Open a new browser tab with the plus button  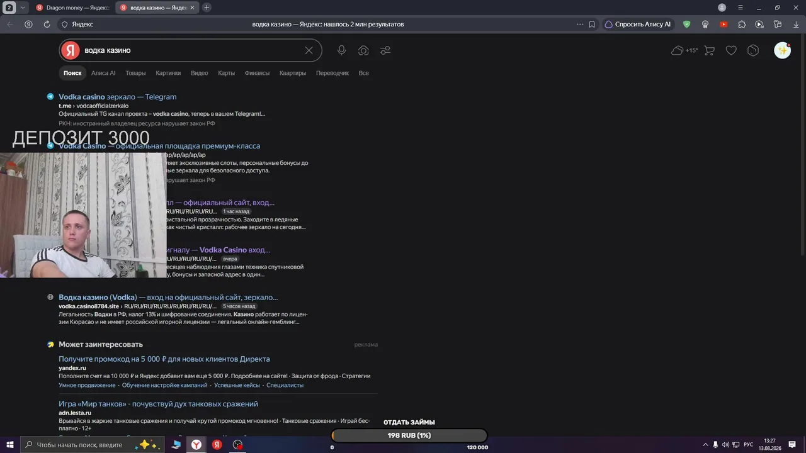tap(207, 8)
